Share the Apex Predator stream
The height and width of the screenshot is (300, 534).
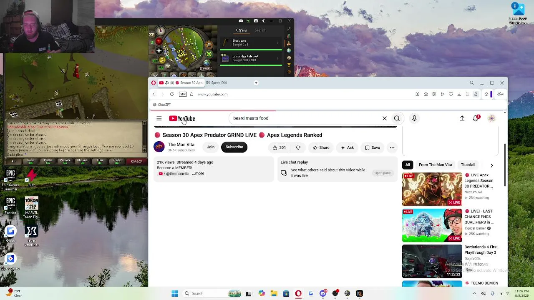coord(321,147)
